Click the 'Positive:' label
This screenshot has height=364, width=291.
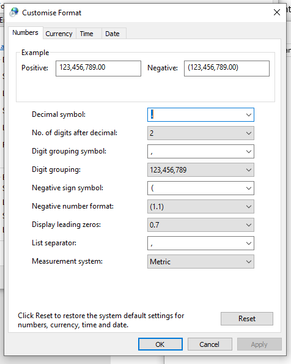coord(35,68)
